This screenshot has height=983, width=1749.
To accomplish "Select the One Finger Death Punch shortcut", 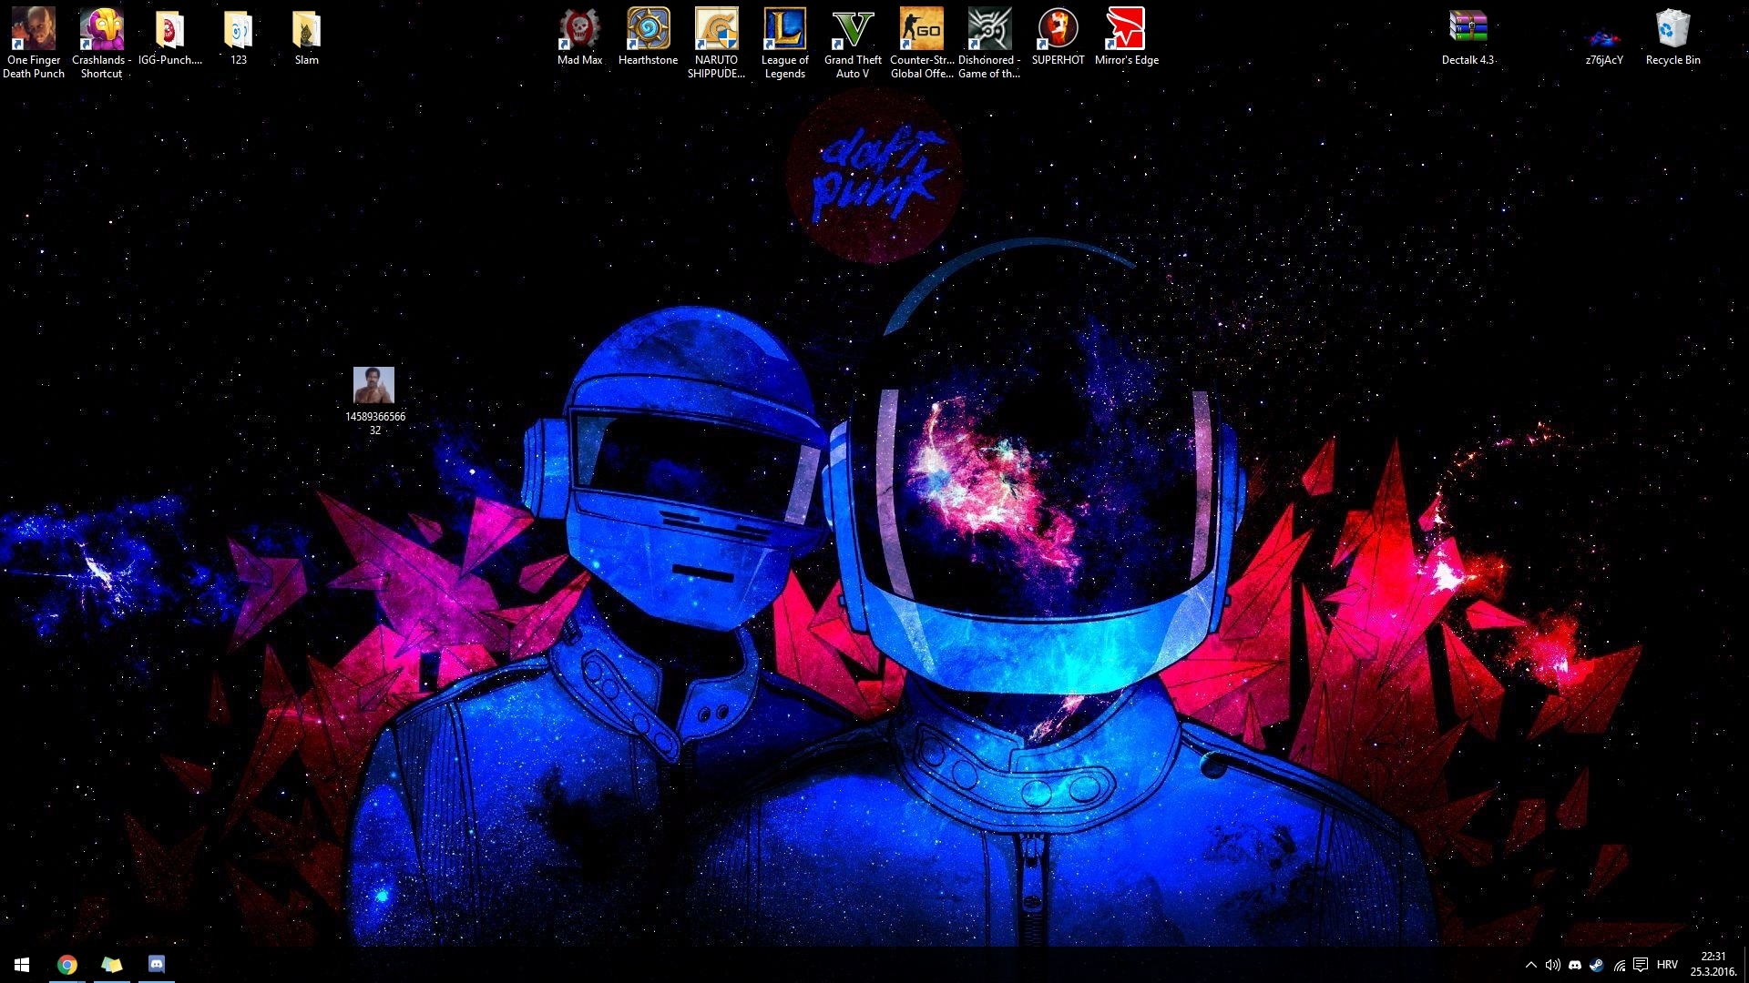I will point(34,43).
